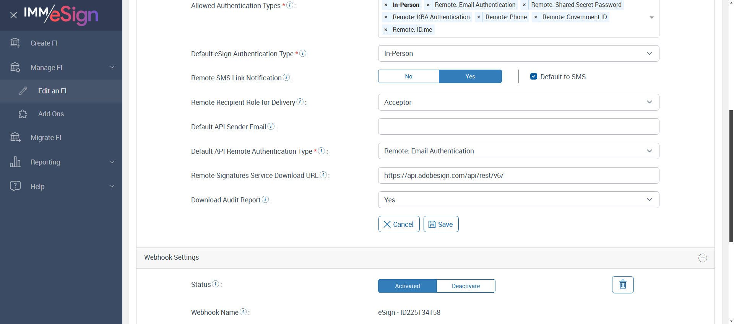Click the webhook delete trash icon
The width and height of the screenshot is (734, 324).
coord(623,285)
